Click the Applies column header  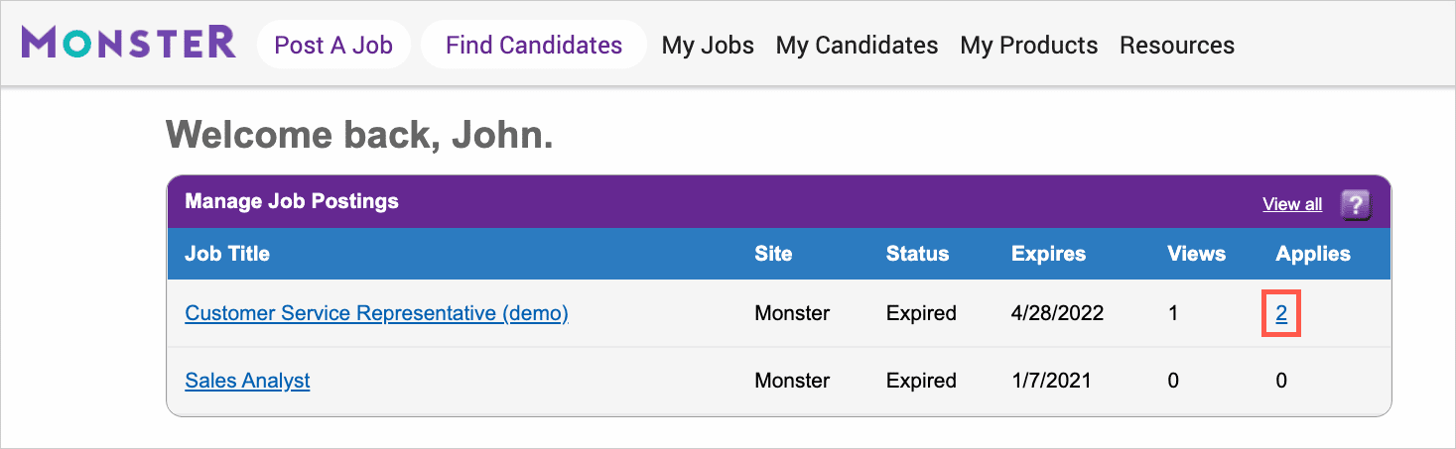point(1312,254)
